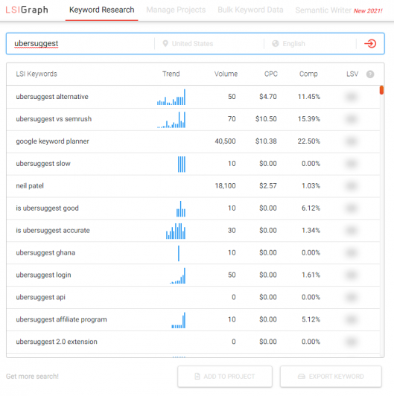Image resolution: width=394 pixels, height=396 pixels.
Task: Click the $2.57 CPC value
Action: 268,186
